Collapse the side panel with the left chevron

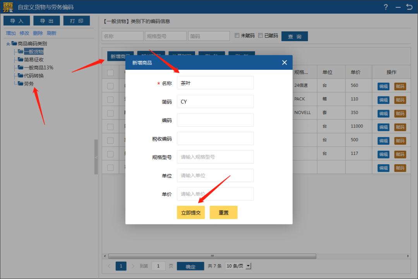[95, 157]
